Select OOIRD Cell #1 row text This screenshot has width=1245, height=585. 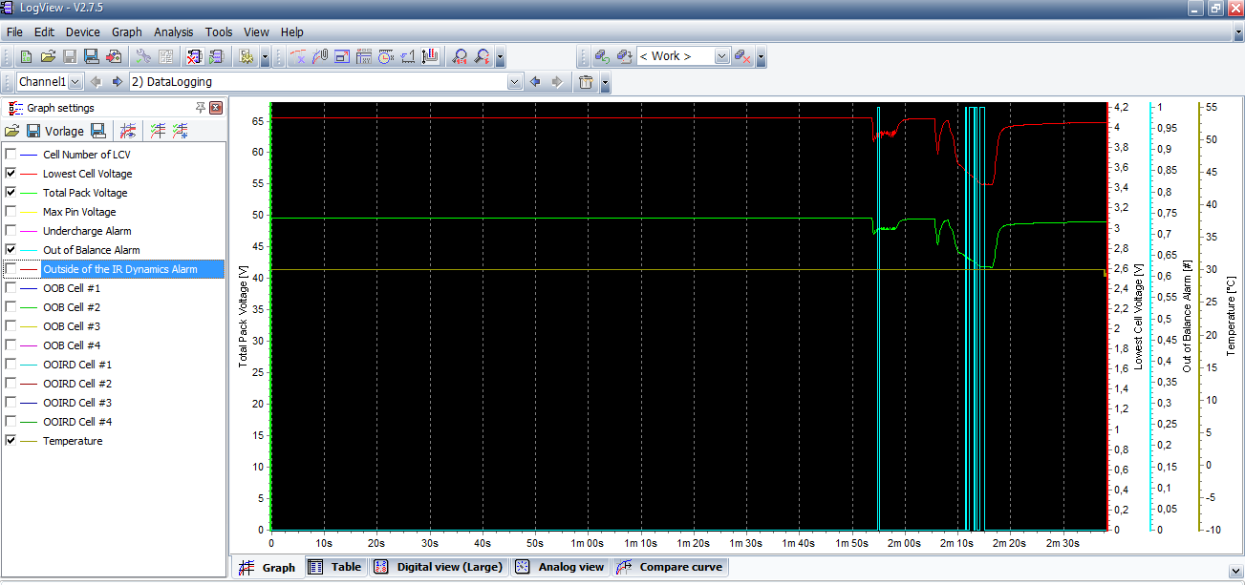coord(77,365)
